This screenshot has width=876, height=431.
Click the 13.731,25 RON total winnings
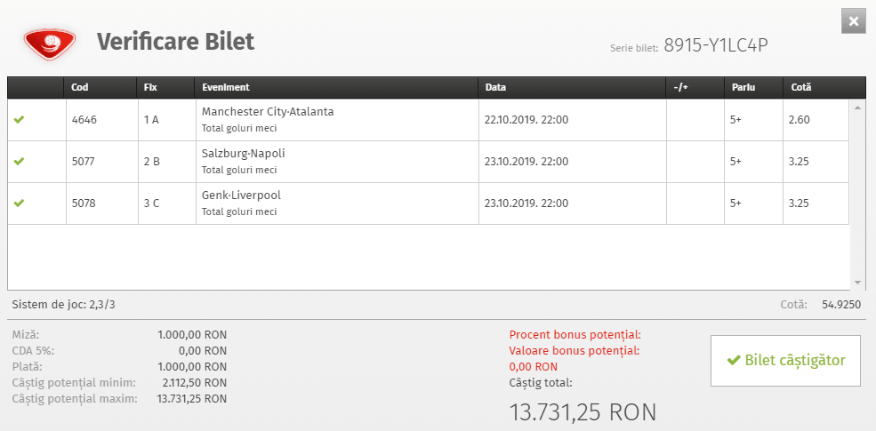583,411
